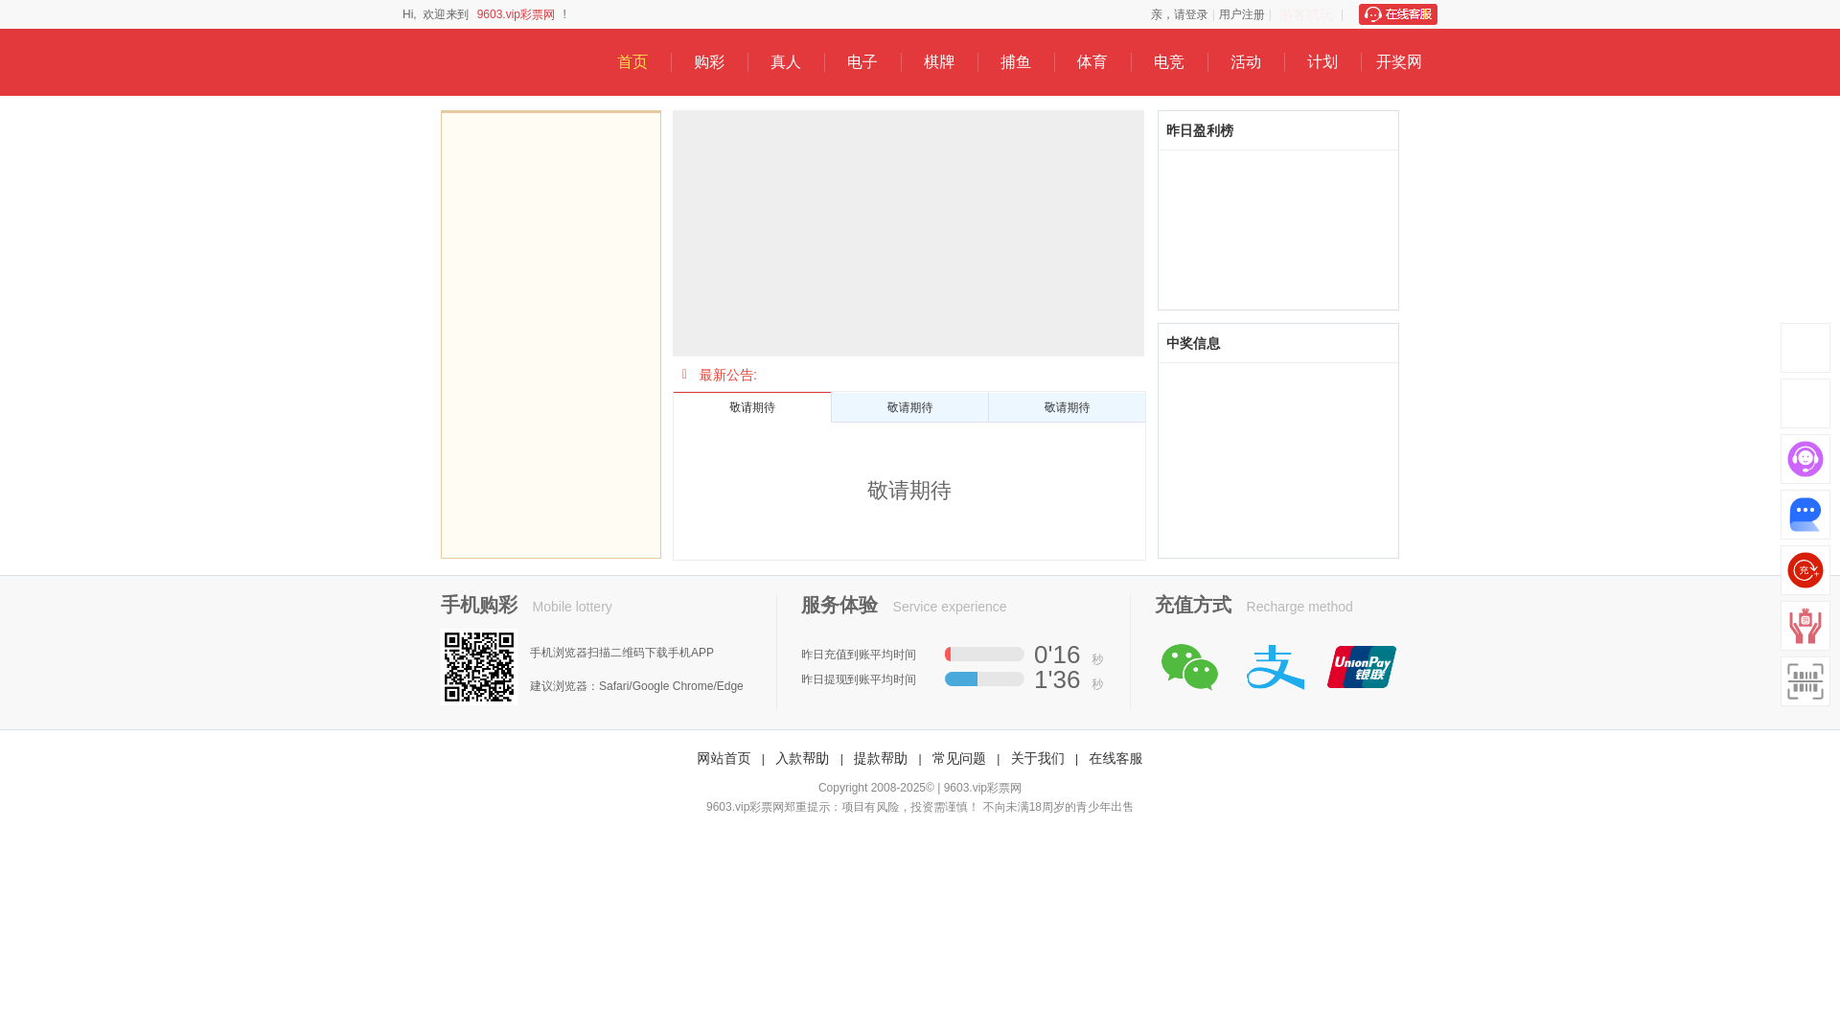The width and height of the screenshot is (1840, 1035).
Task: Click the 亲，请登录 login link
Action: click(x=1179, y=14)
